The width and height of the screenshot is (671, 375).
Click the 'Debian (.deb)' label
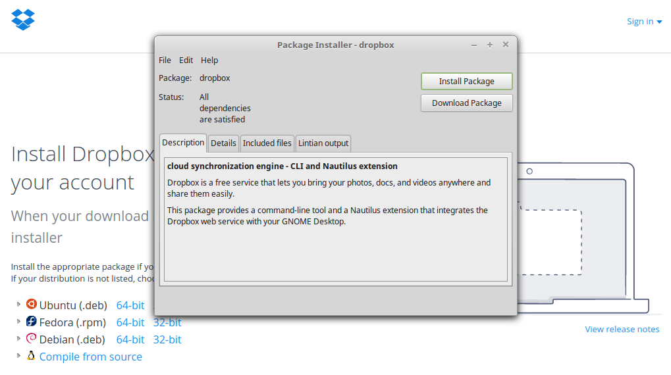tap(72, 339)
